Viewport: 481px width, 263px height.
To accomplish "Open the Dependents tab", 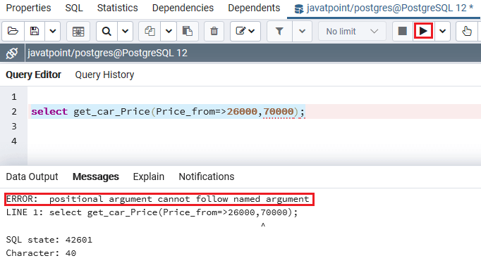I will click(x=254, y=8).
